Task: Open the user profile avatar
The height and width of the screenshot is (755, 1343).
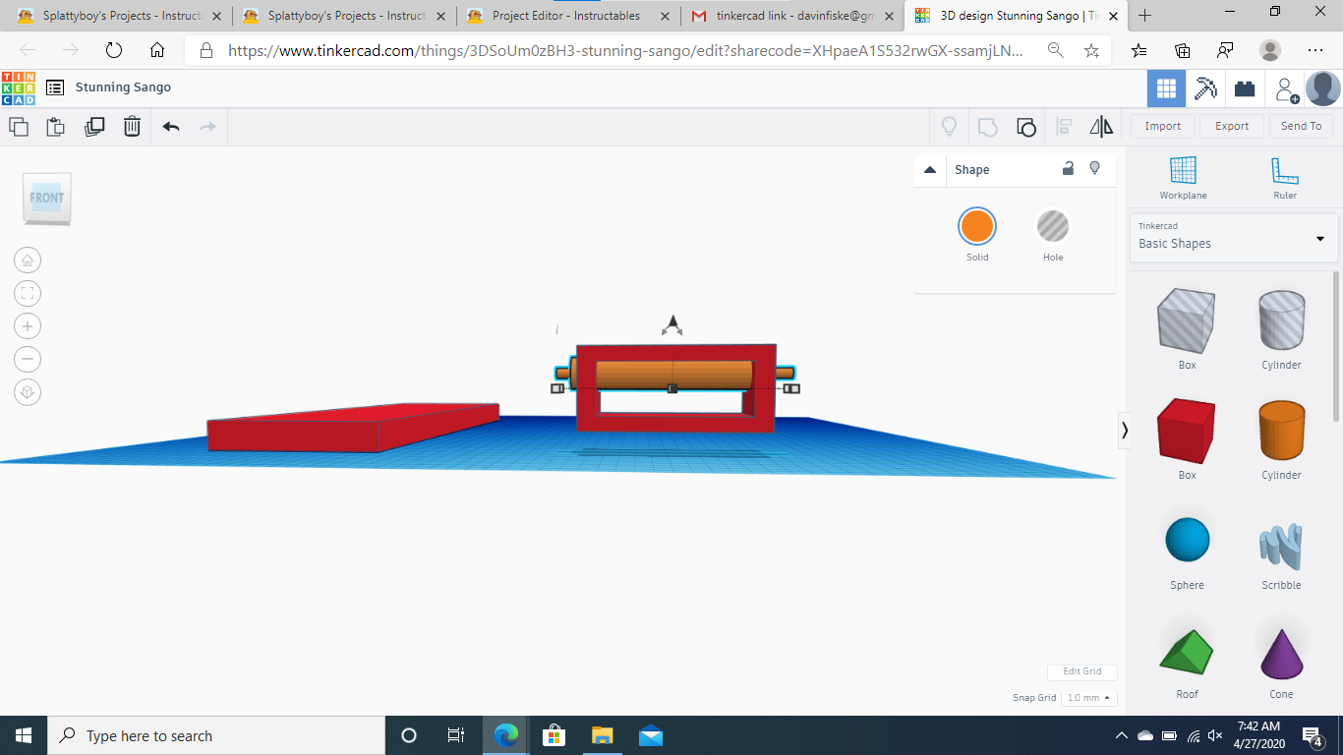Action: click(x=1323, y=88)
